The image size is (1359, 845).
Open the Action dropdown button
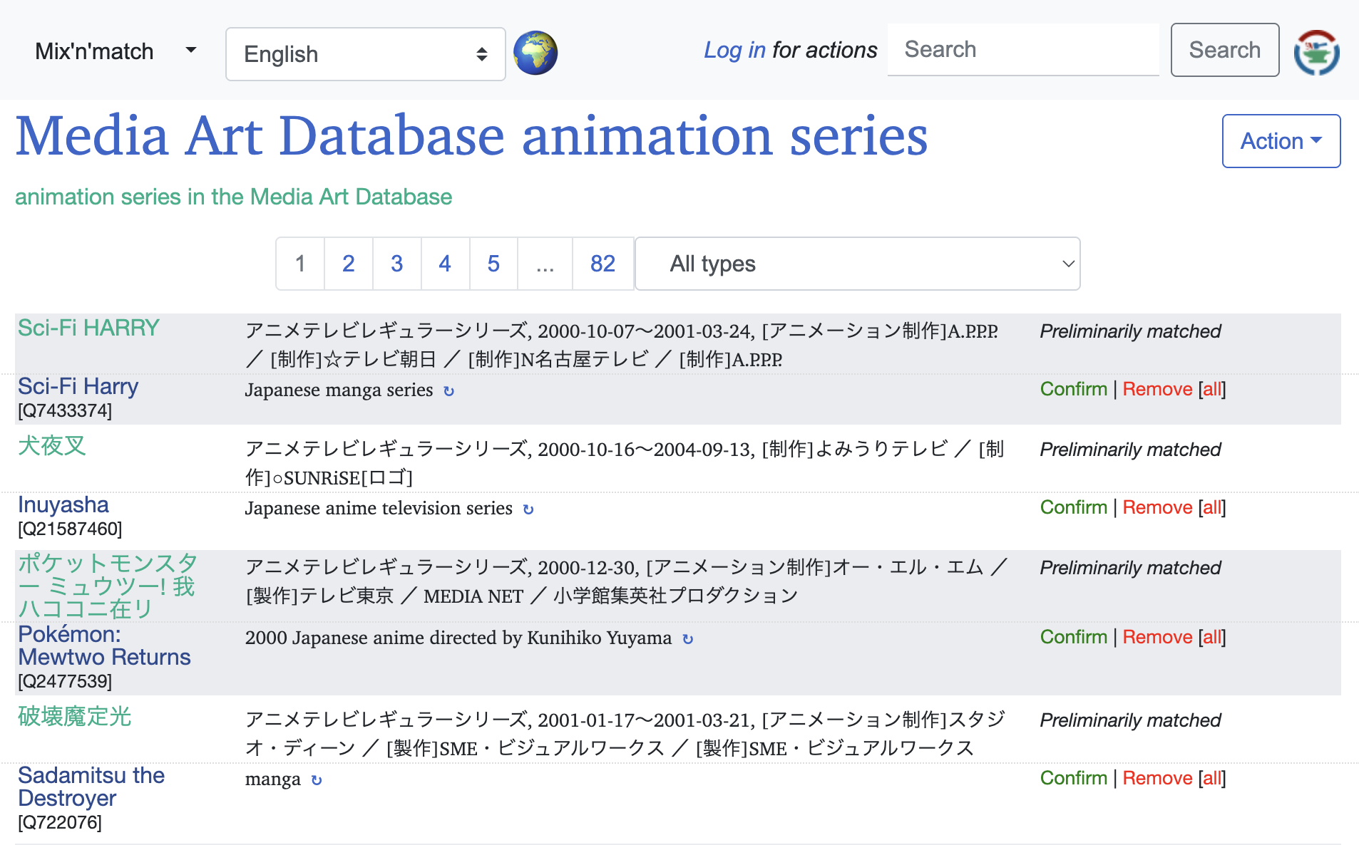[1281, 141]
